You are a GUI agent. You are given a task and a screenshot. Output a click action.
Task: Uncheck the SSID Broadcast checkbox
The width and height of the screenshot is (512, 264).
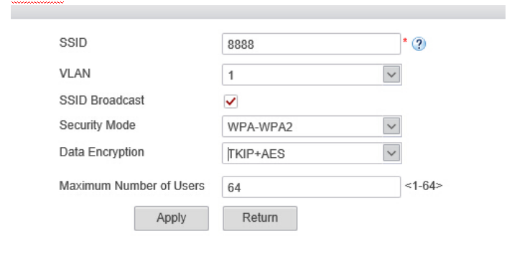click(x=231, y=101)
